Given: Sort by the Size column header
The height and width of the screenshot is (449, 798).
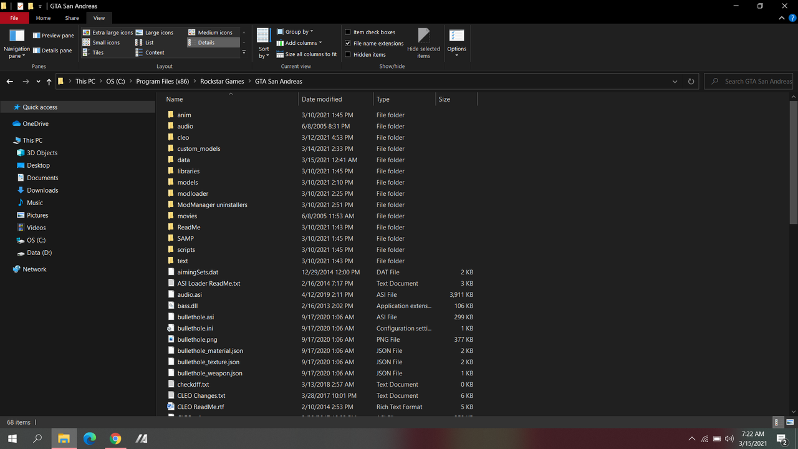Looking at the screenshot, I should 456,99.
